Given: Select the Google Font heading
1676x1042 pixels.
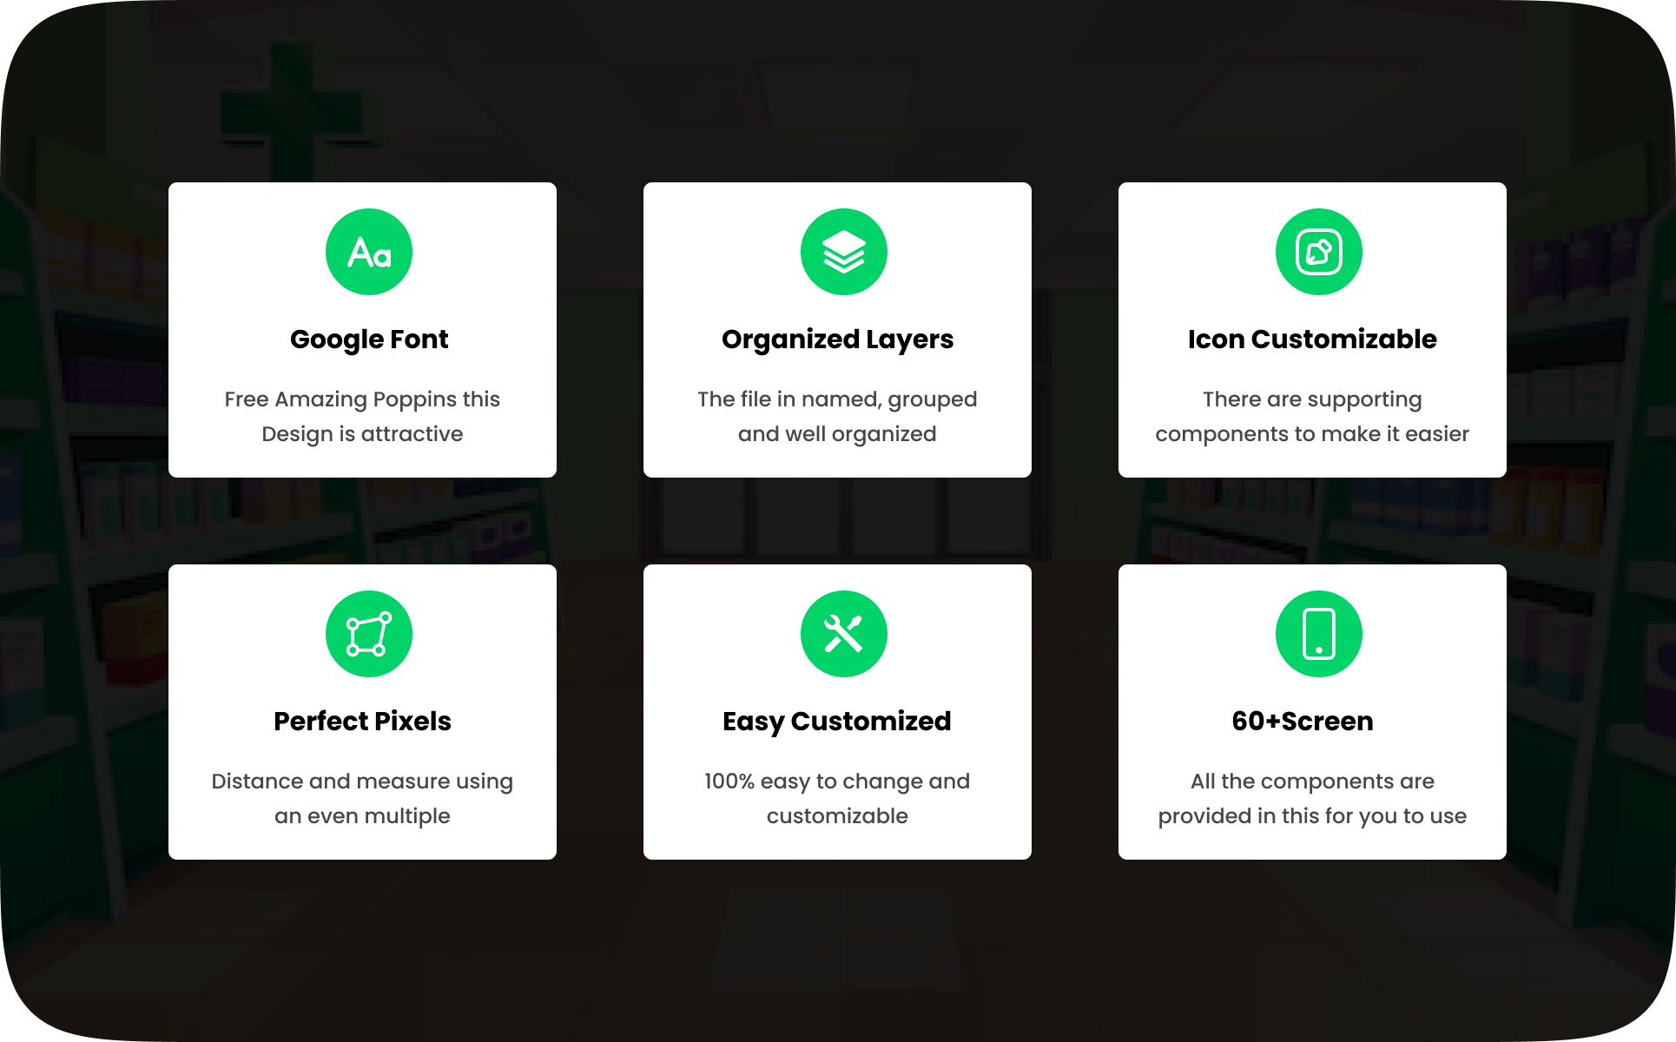Looking at the screenshot, I should pos(369,340).
